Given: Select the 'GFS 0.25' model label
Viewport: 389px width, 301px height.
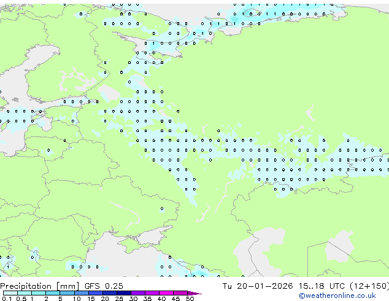Looking at the screenshot, I should 104,286.
